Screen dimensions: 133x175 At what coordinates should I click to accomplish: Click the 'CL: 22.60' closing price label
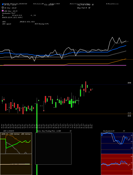(x=49, y=5)
